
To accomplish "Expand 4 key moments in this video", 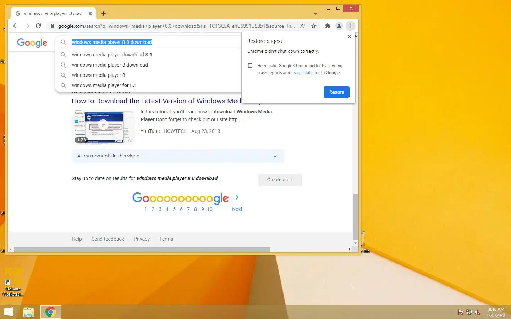I will (x=178, y=156).
